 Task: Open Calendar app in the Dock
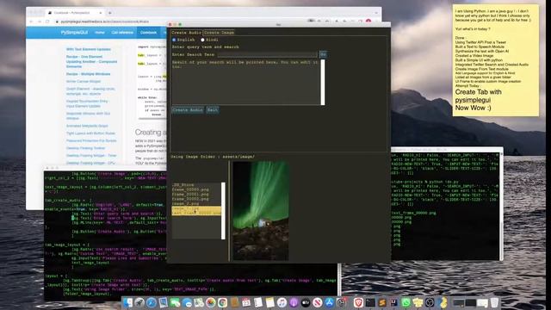246,302
